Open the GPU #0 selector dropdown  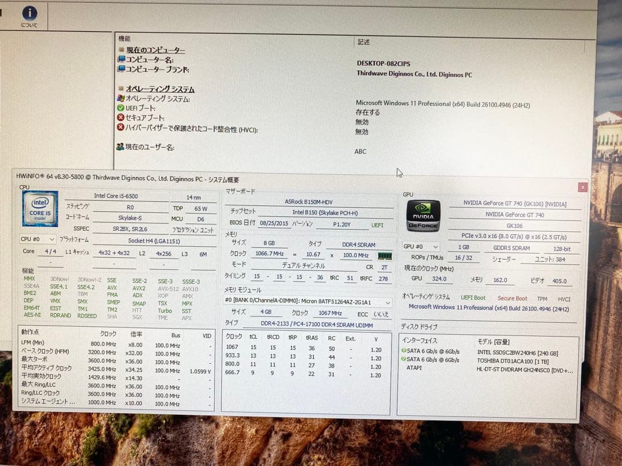(x=435, y=246)
